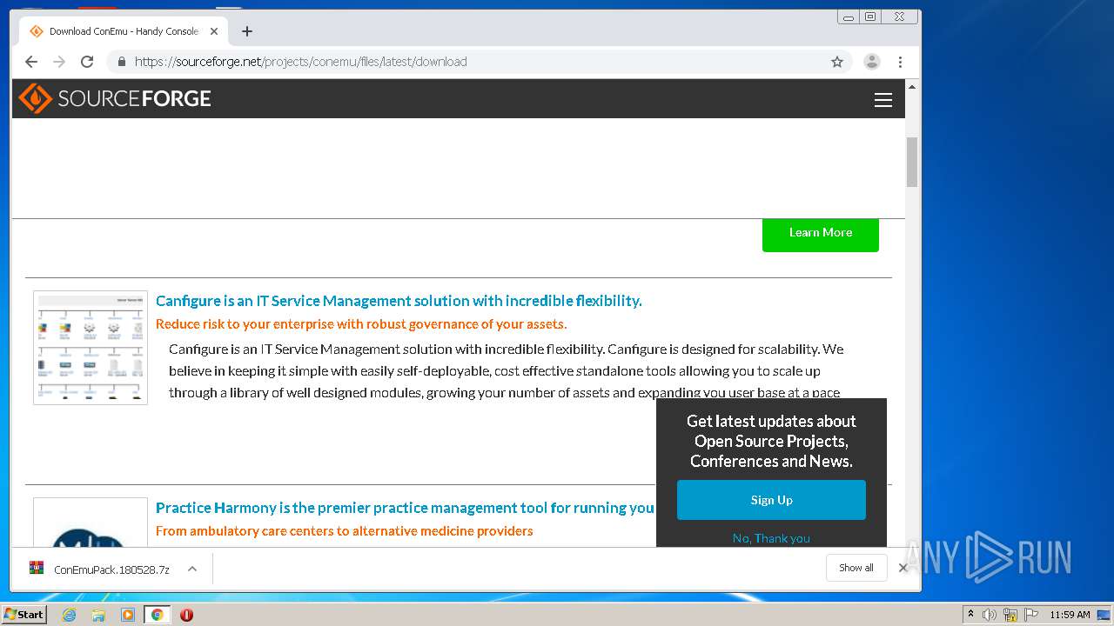1114x626 pixels.
Task: Close the Download ConEmu tab
Action: [214, 31]
